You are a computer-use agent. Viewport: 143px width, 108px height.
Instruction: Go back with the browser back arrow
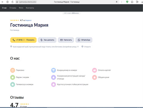(x=3, y=2)
